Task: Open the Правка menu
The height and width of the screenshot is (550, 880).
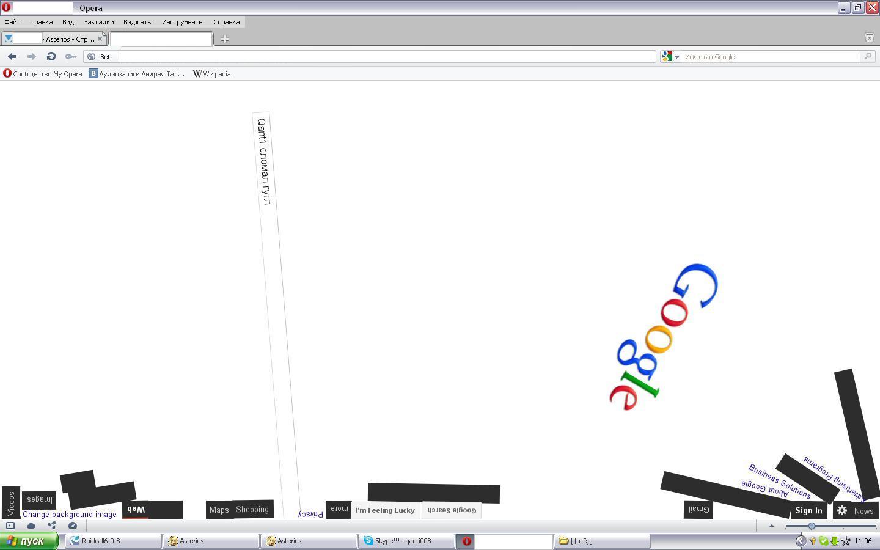Action: tap(41, 22)
